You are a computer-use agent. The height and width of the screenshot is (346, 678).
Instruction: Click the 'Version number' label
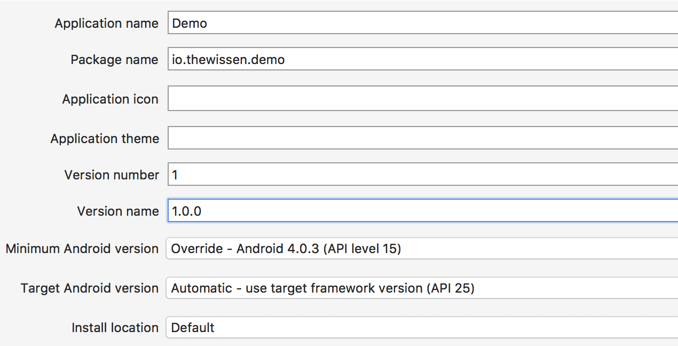point(111,175)
